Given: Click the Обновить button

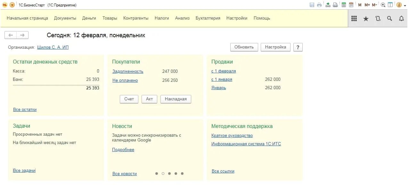Looking at the screenshot, I should click(244, 47).
